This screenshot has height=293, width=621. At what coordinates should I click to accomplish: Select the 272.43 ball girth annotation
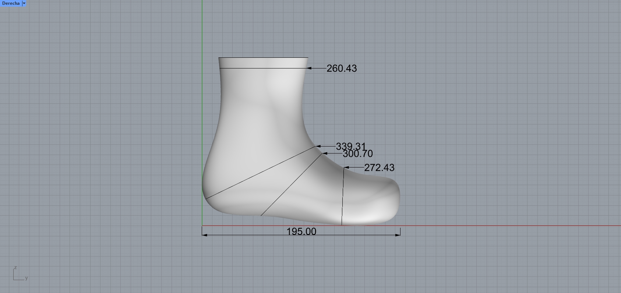pos(379,168)
